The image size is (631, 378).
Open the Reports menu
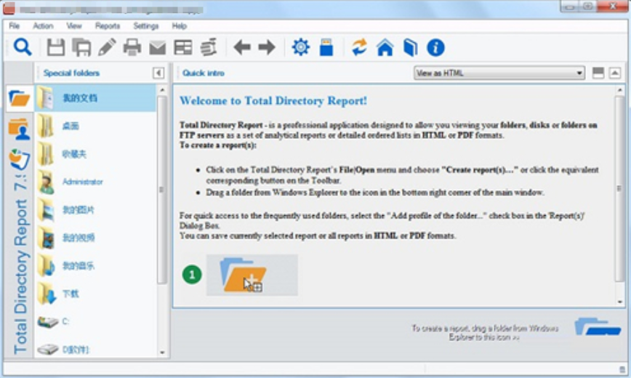click(x=108, y=25)
